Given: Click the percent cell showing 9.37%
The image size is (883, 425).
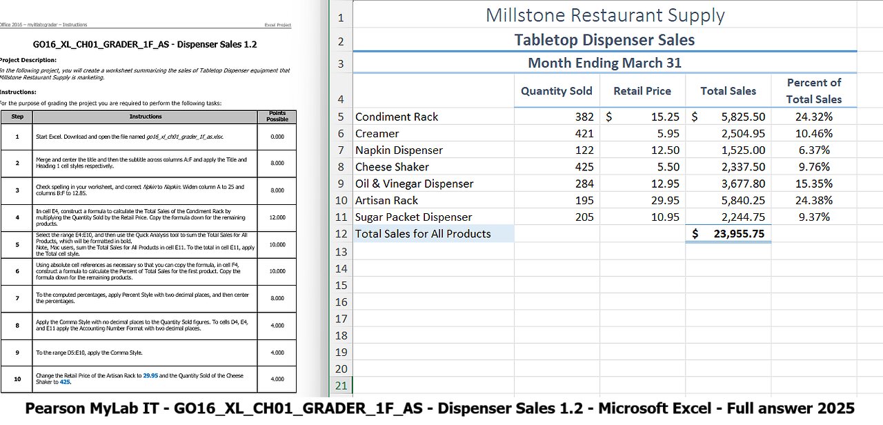Looking at the screenshot, I should (x=814, y=217).
